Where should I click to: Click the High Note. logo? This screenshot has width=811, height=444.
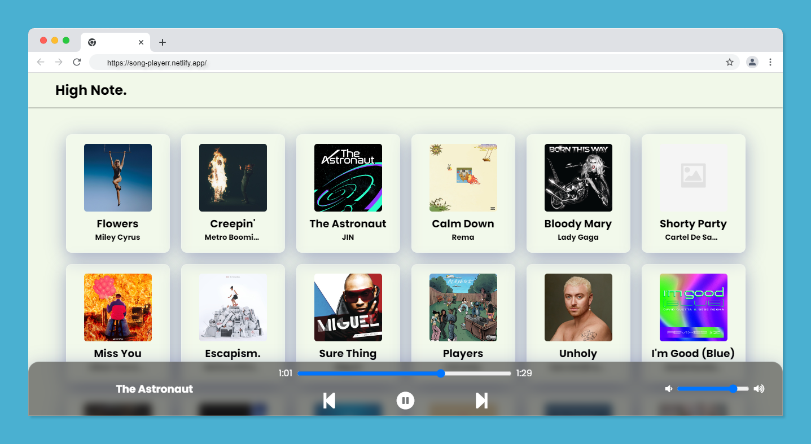pyautogui.click(x=91, y=90)
